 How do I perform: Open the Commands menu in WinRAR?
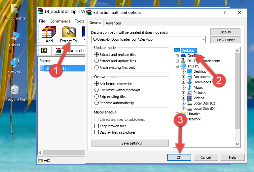click(60, 21)
